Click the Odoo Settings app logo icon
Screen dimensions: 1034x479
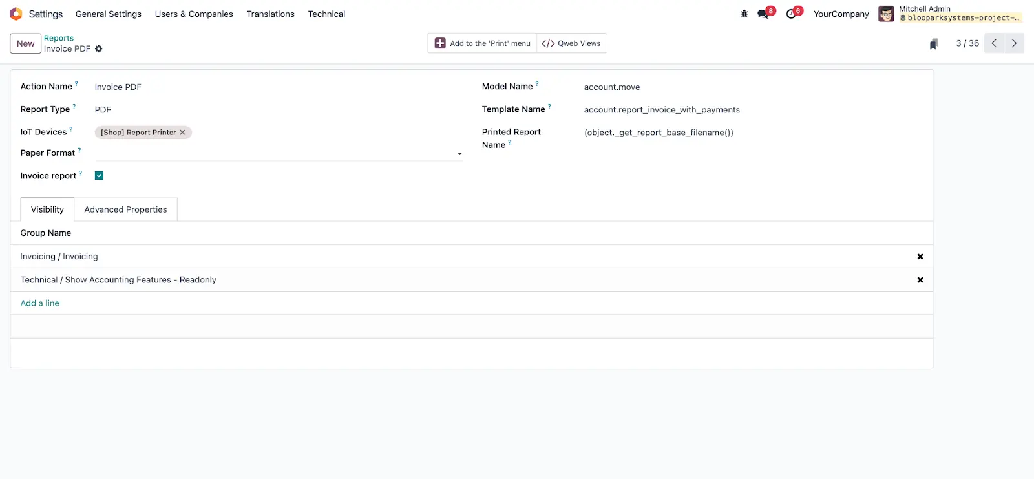coord(16,14)
